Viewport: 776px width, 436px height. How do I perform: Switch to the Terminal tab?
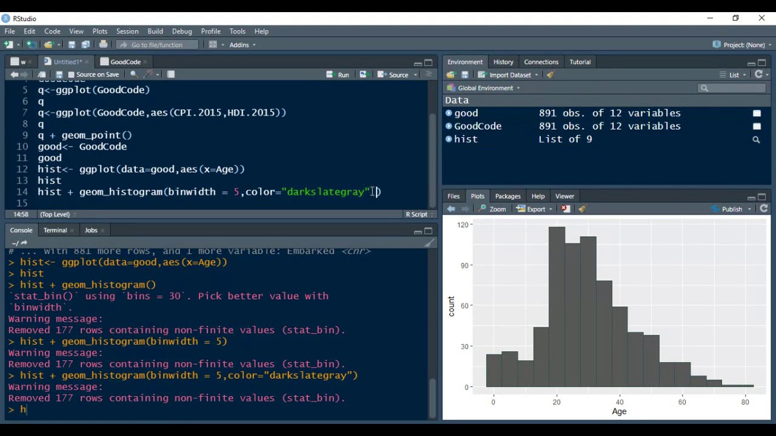coord(55,230)
